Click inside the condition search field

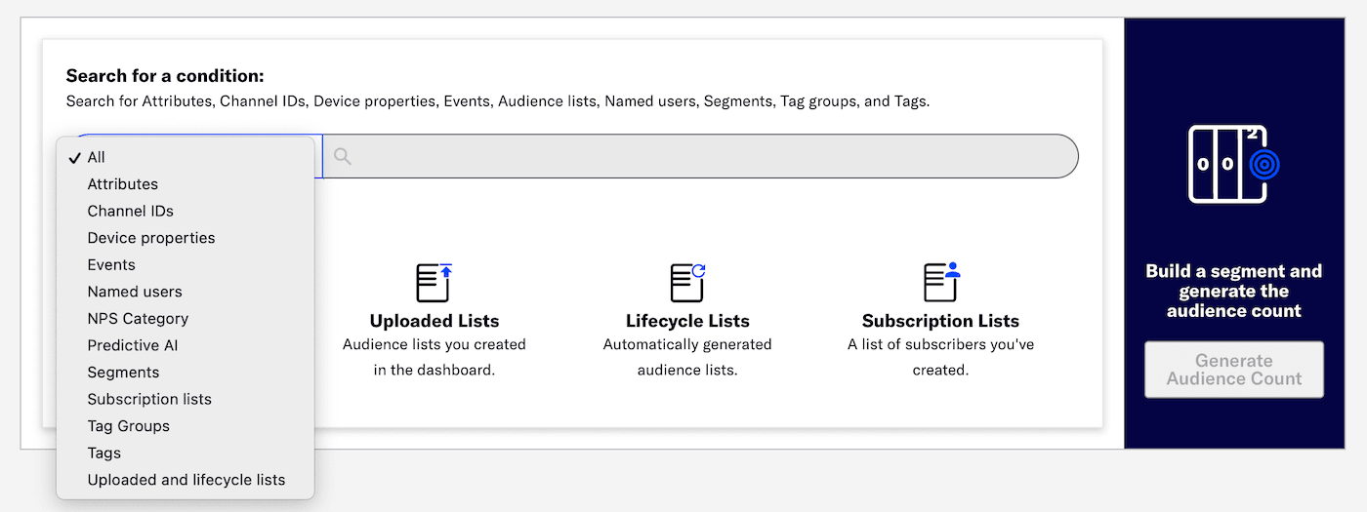point(703,156)
